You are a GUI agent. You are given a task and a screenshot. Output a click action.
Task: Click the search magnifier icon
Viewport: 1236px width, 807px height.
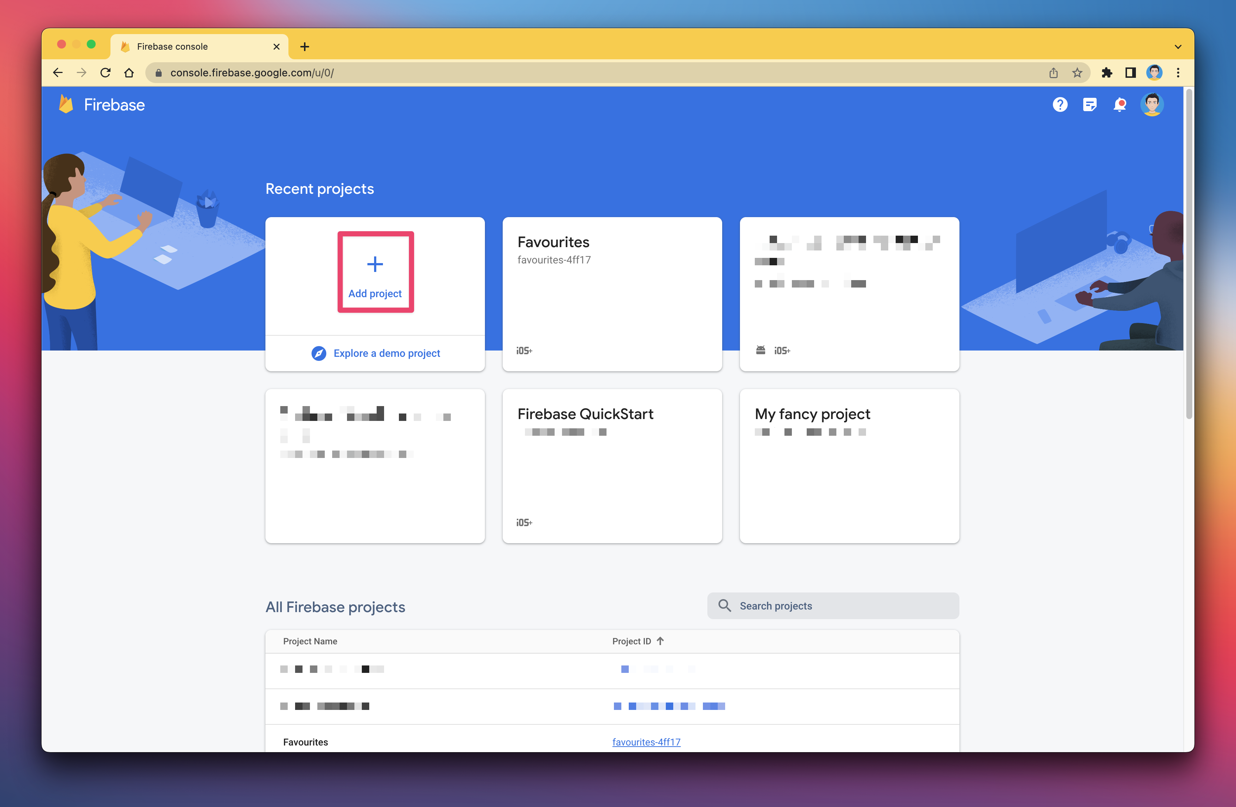[724, 606]
